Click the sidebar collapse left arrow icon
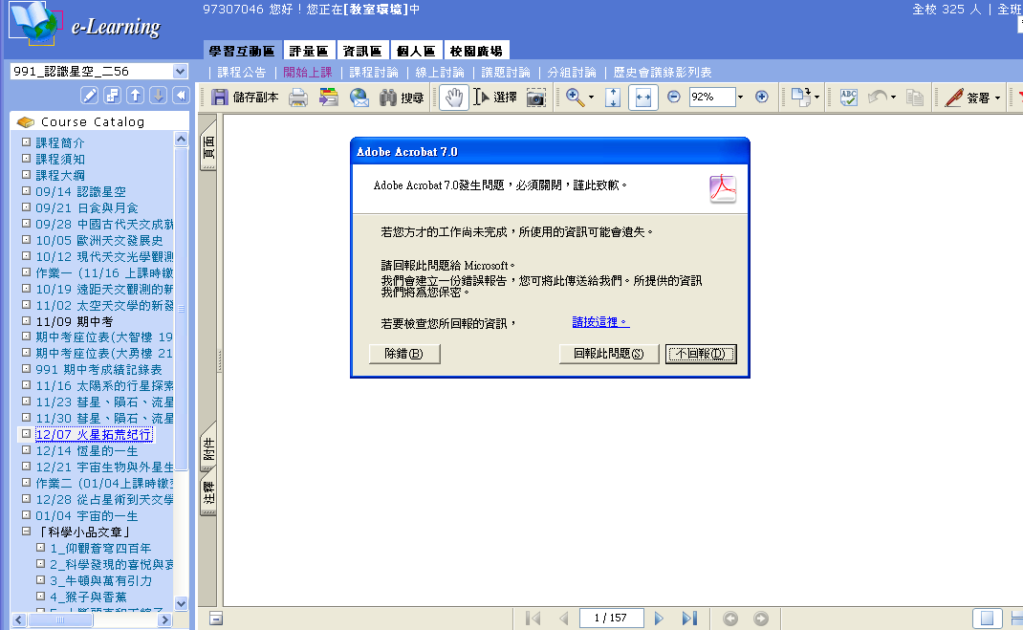 point(181,96)
